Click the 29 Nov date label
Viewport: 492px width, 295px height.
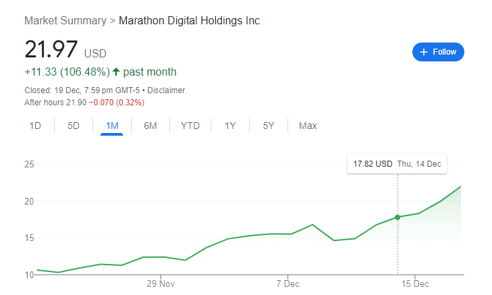161,284
